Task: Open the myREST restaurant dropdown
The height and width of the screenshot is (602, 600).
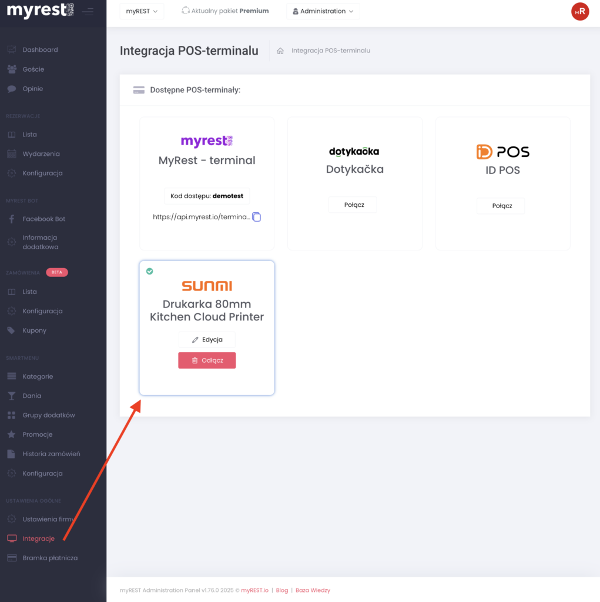Action: pos(142,11)
